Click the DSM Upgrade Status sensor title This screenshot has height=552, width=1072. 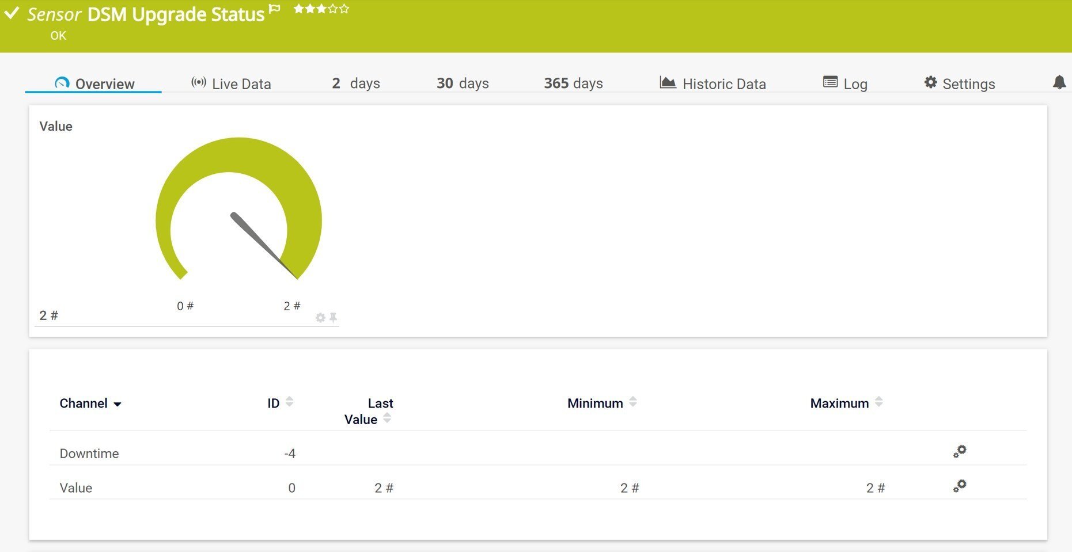pyautogui.click(x=176, y=14)
